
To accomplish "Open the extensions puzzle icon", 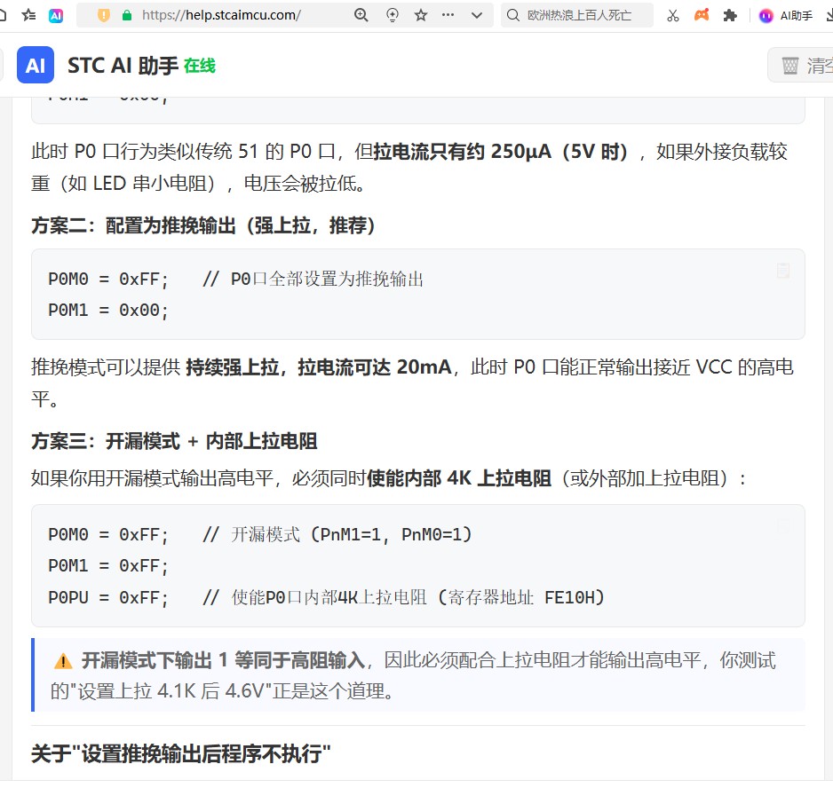I will (x=731, y=15).
